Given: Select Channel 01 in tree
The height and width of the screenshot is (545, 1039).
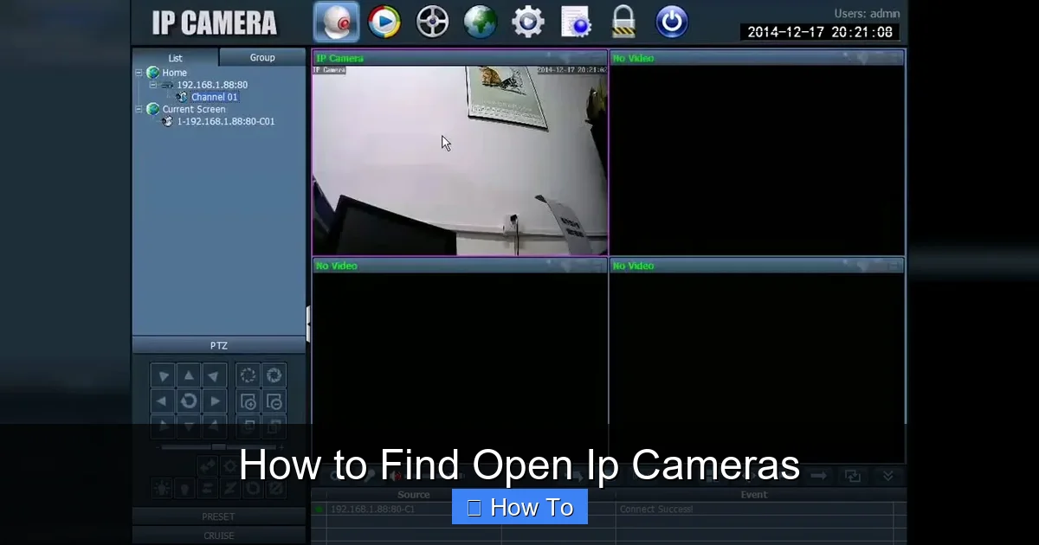Looking at the screenshot, I should (x=214, y=97).
